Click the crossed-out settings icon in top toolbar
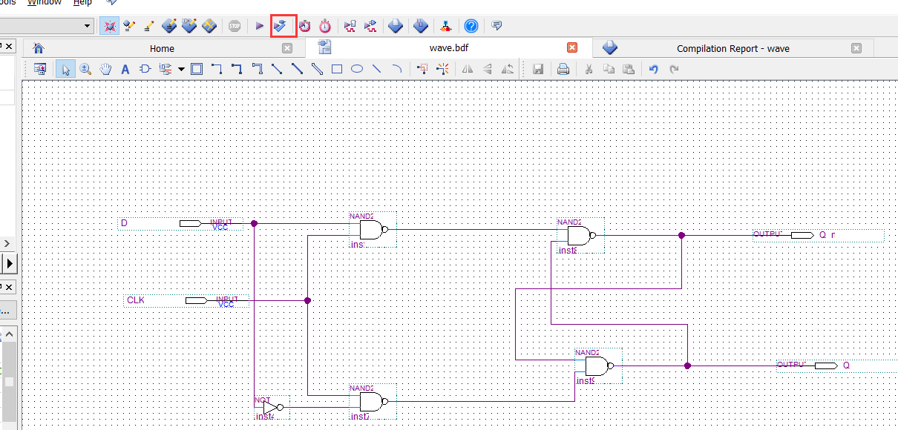The width and height of the screenshot is (898, 430). coord(110,27)
